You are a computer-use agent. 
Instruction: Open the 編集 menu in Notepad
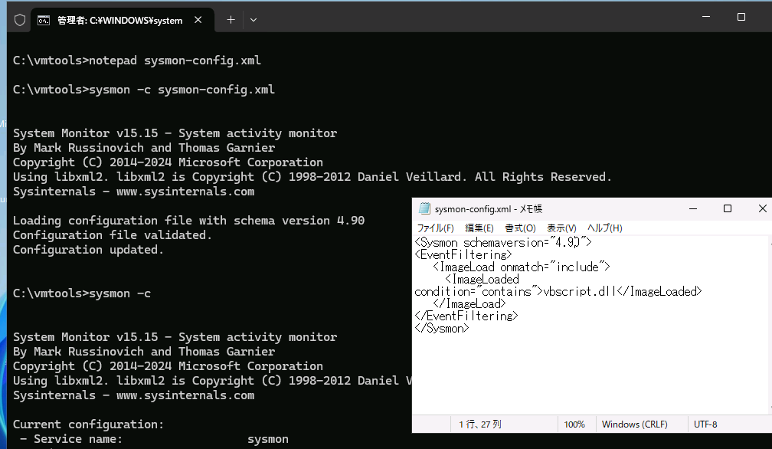479,228
